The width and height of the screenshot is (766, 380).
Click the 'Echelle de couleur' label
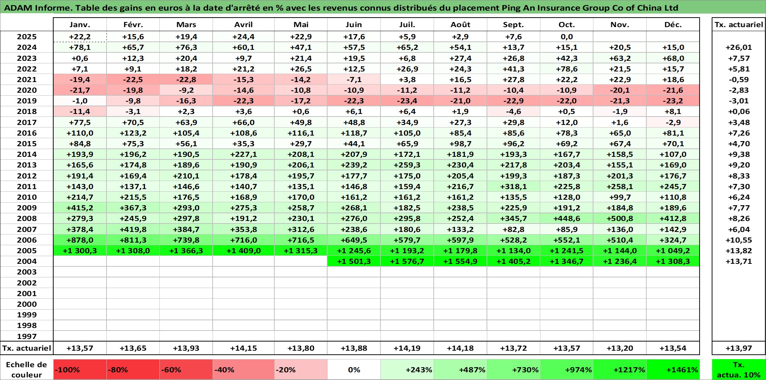click(x=27, y=369)
